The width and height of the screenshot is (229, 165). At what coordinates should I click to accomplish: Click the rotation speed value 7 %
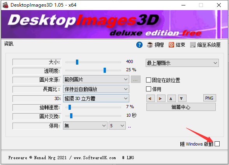click(130, 107)
